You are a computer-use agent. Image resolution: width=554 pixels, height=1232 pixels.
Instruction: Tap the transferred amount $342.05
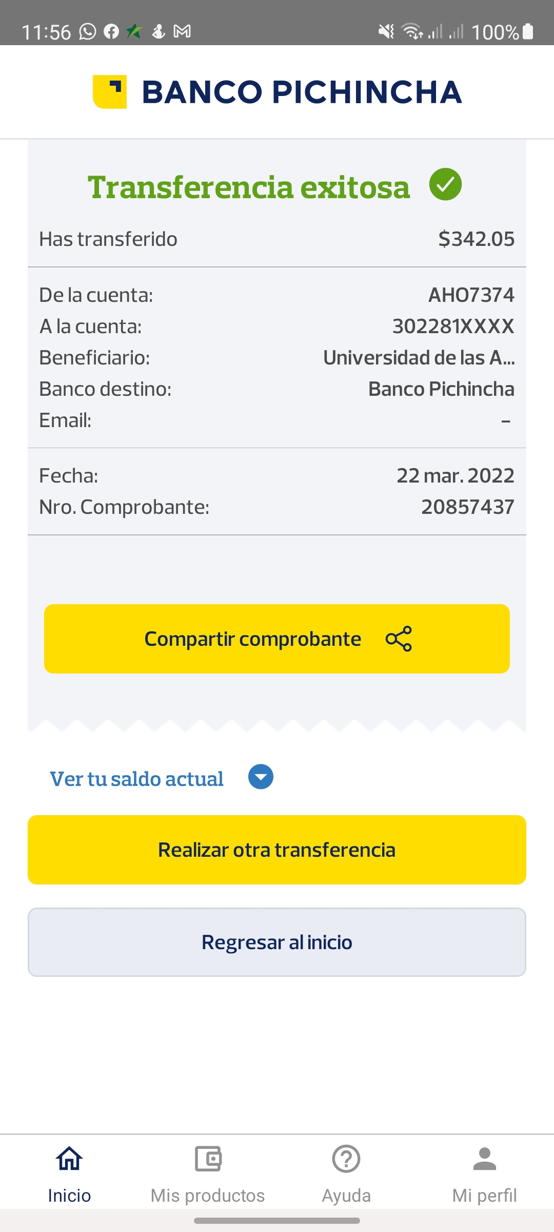476,239
